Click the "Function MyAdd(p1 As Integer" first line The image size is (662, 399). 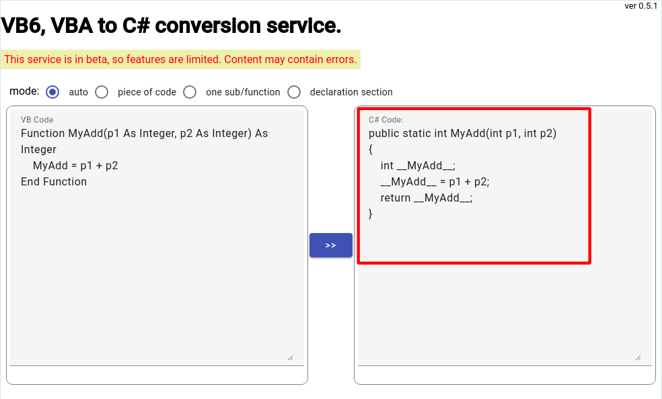click(x=145, y=133)
